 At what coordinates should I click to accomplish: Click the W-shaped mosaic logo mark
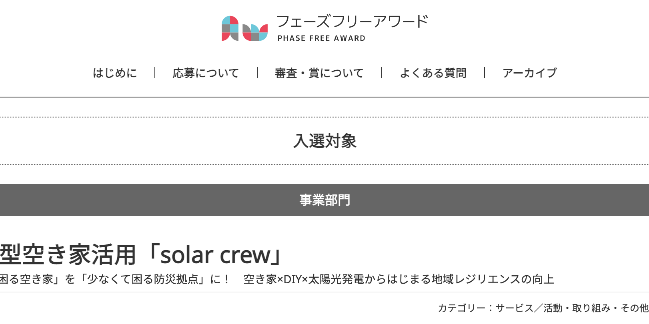click(255, 32)
